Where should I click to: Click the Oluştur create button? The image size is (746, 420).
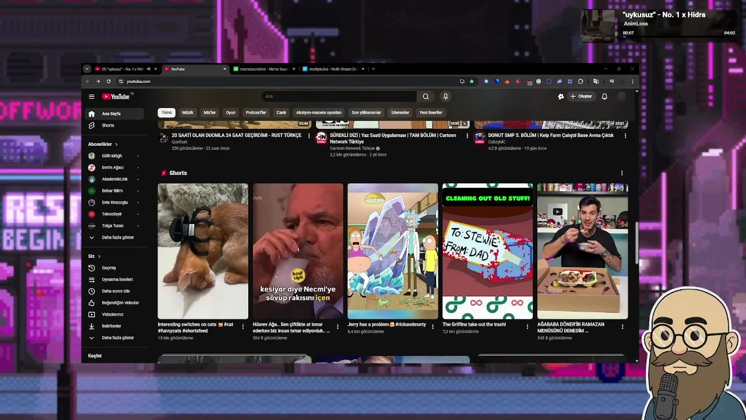[x=581, y=96]
